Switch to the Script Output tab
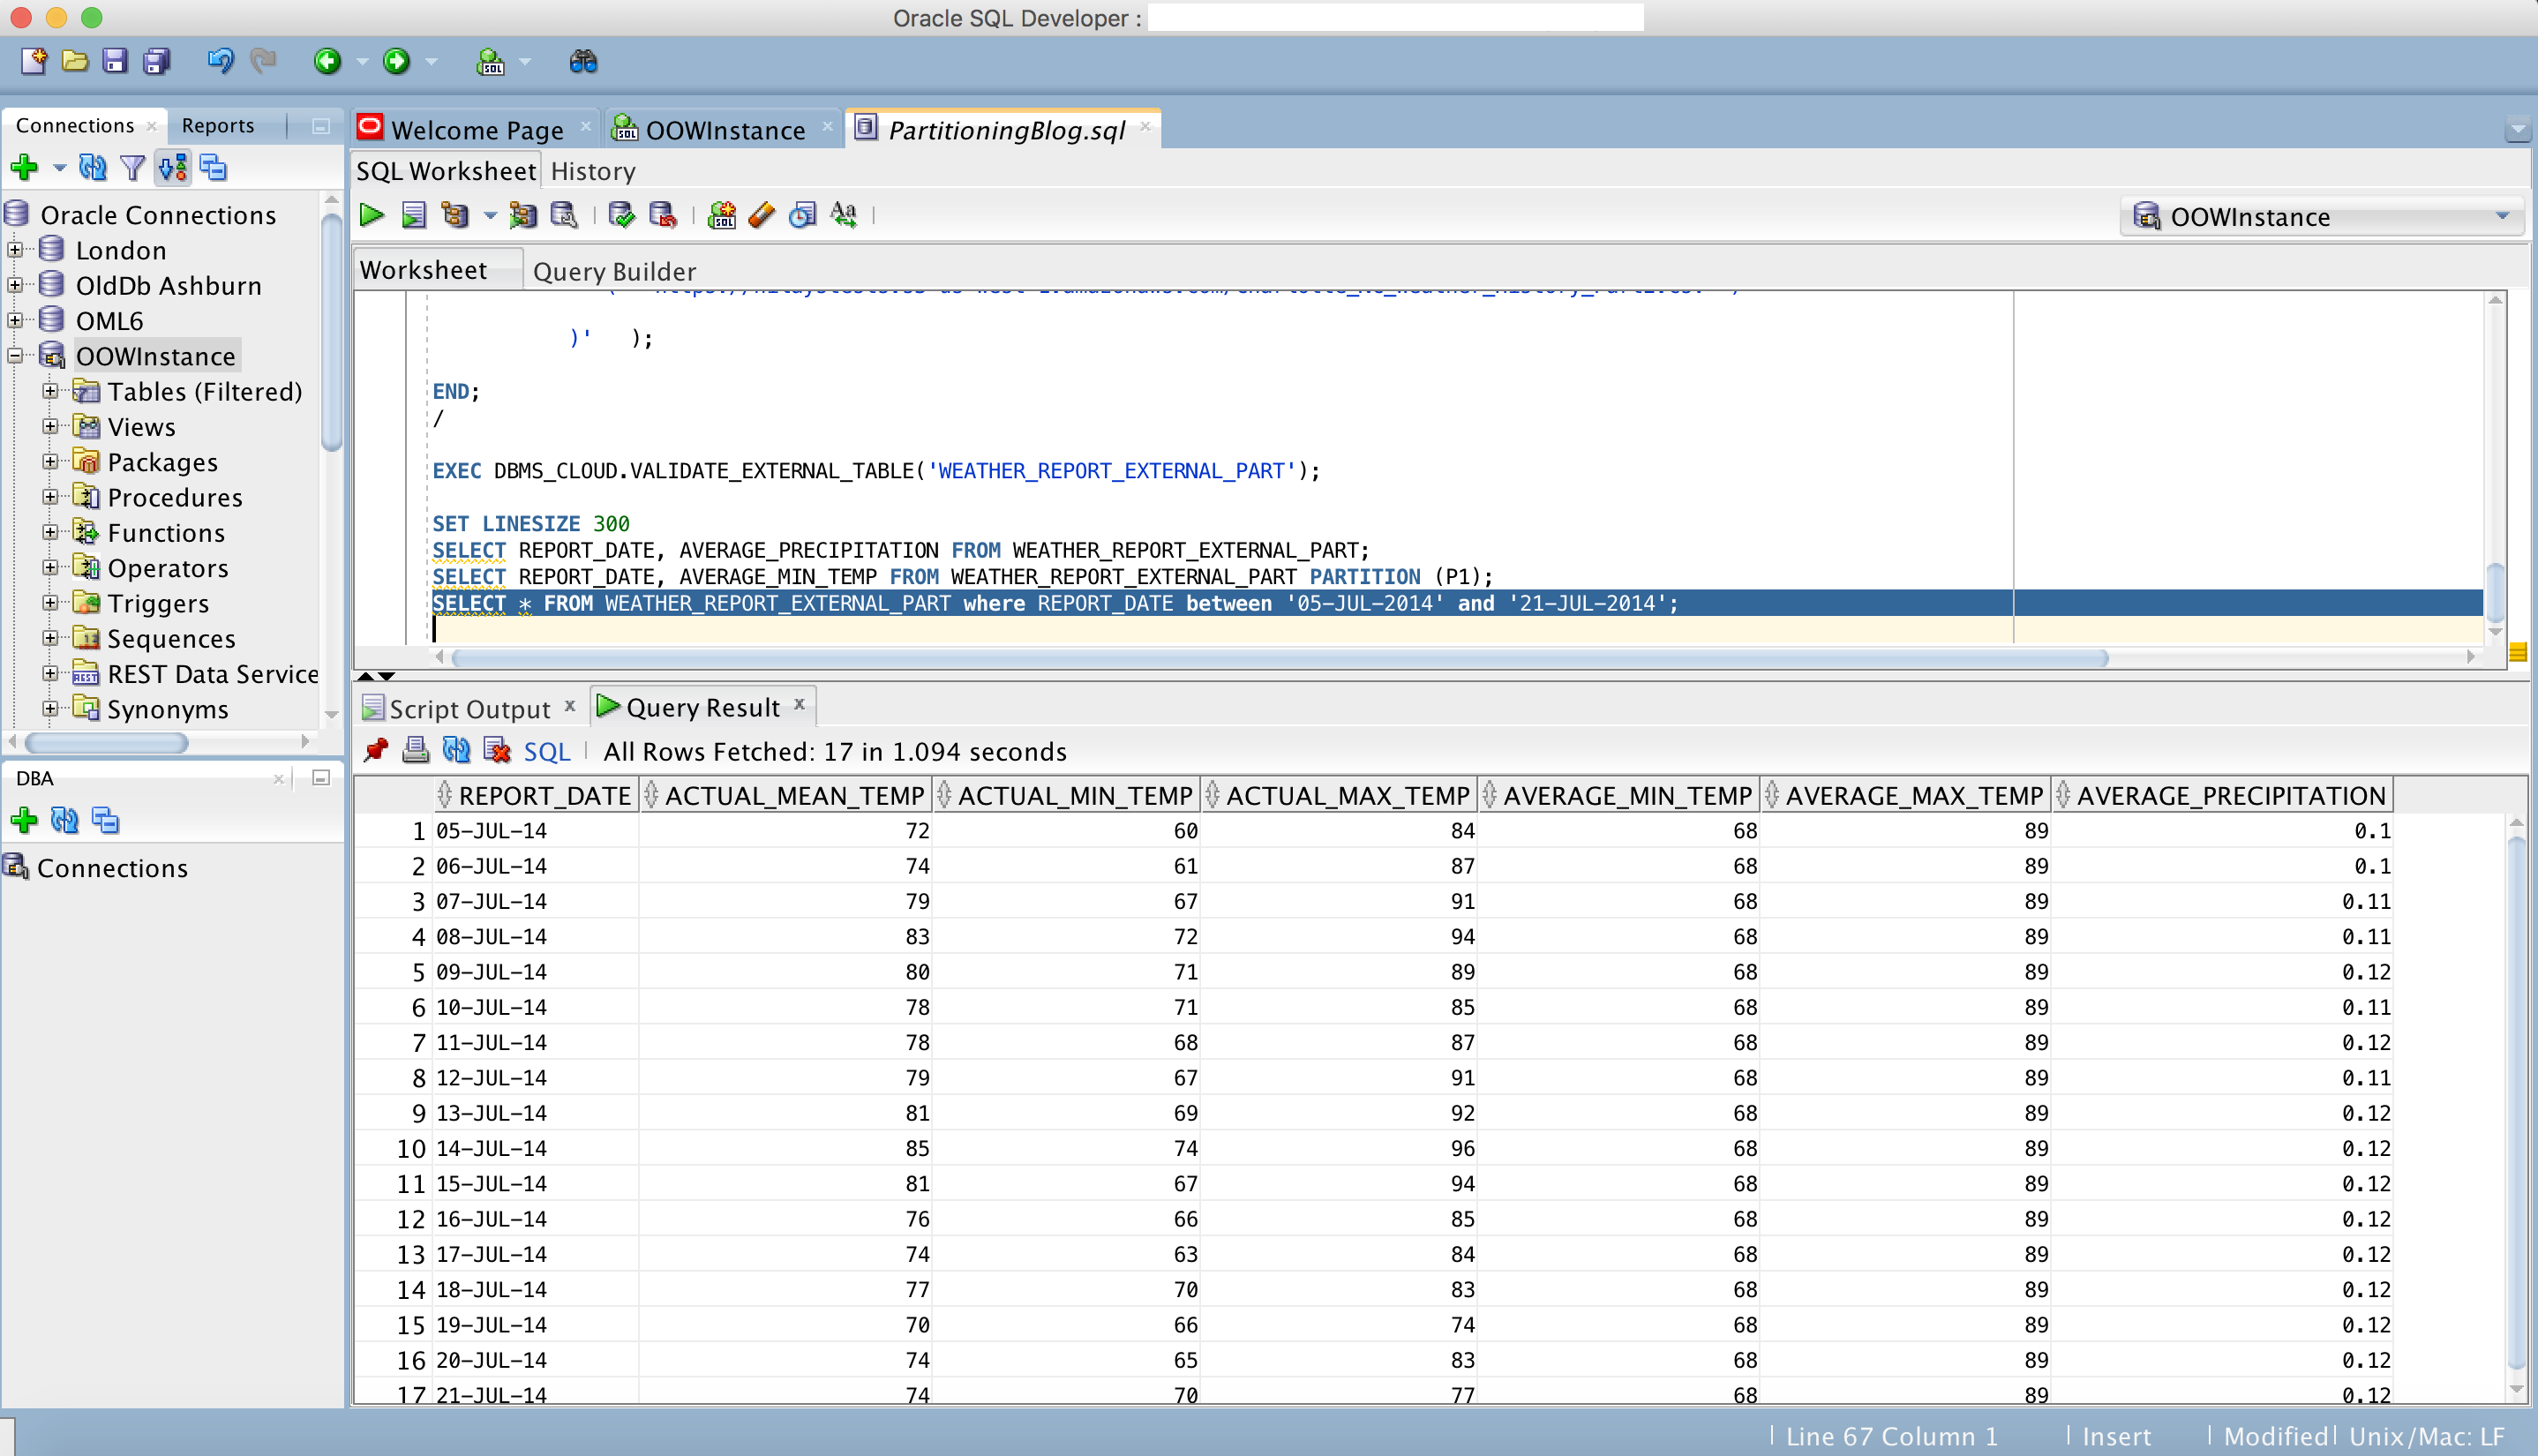 click(469, 709)
